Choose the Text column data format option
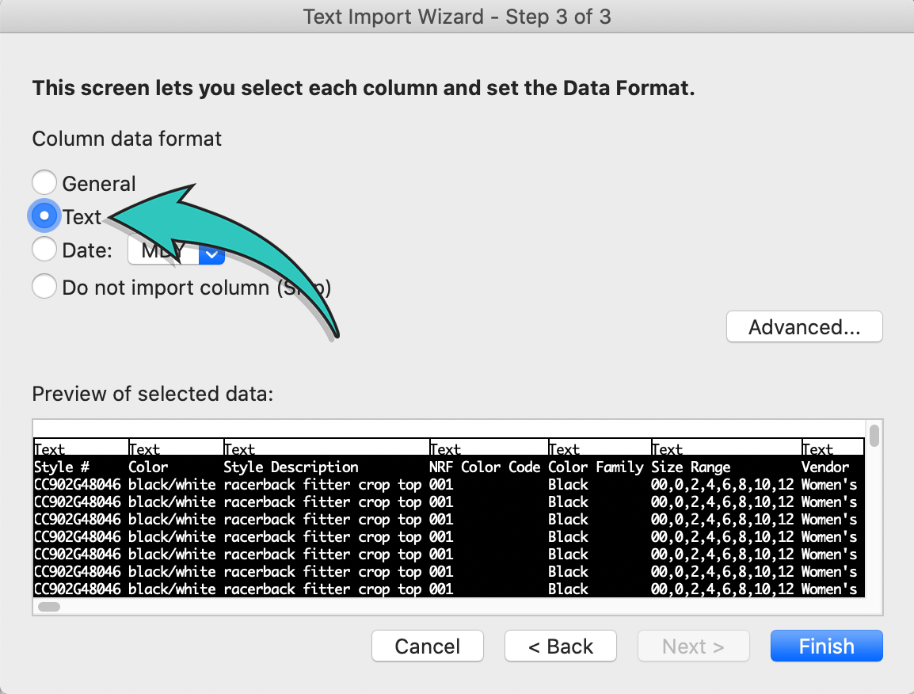The image size is (914, 694). [44, 215]
